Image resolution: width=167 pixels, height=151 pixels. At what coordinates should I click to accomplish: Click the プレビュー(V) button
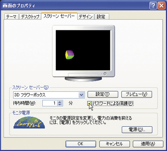click(137, 94)
